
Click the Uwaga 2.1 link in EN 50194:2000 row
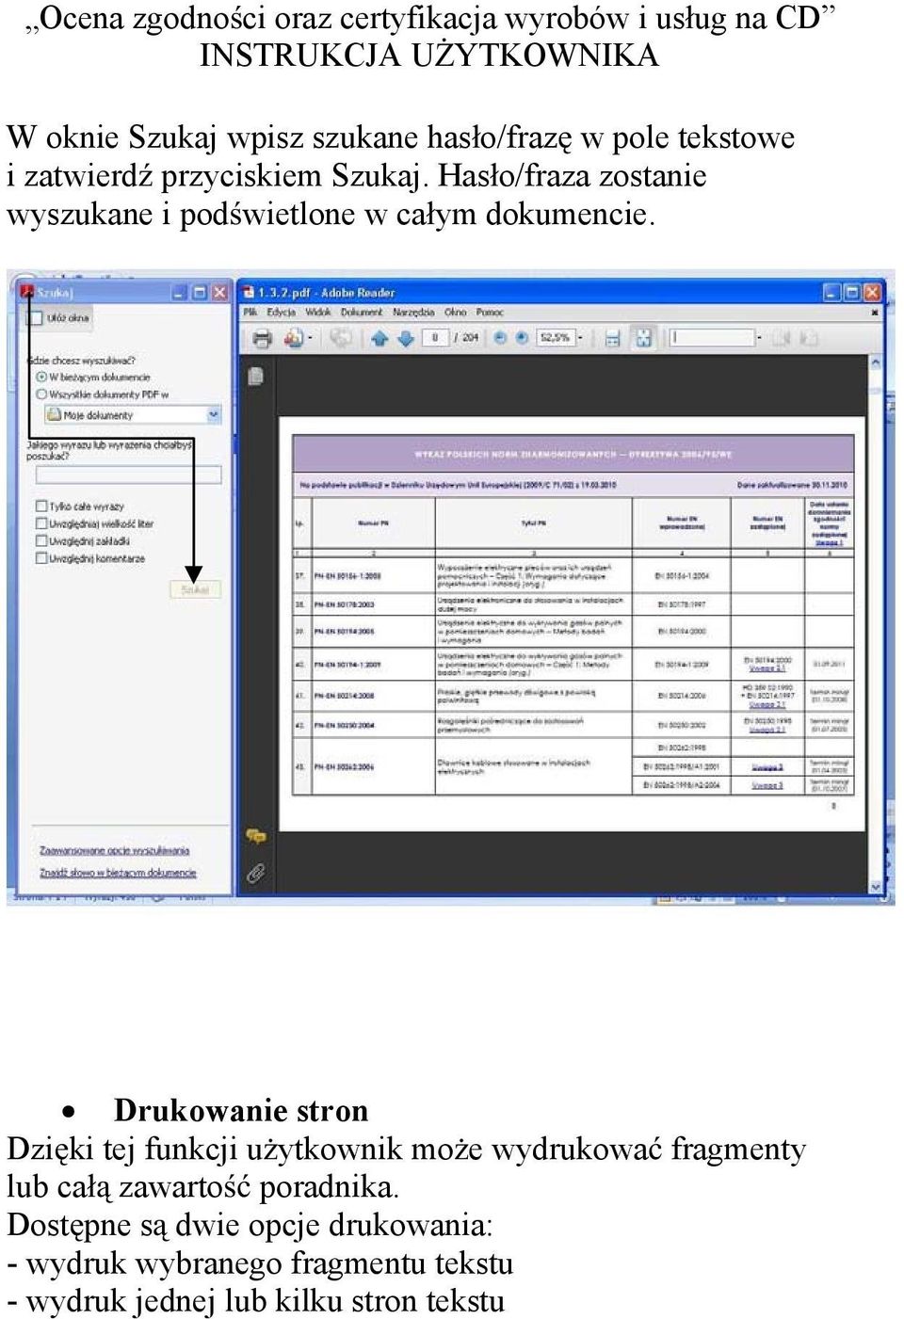[x=767, y=668]
